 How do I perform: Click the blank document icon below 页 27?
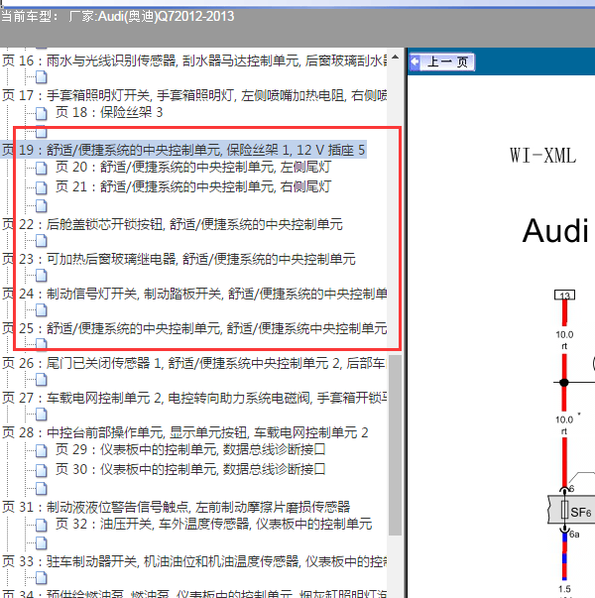(42, 415)
